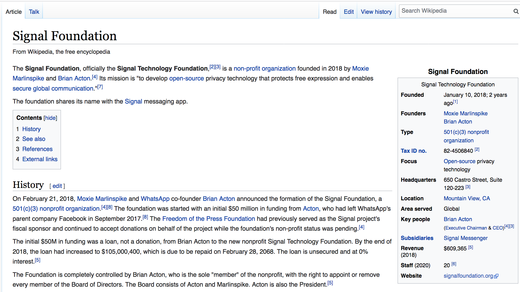520x292 pixels.
Task: Click citation [4] after status was pending
Action: (x=362, y=227)
